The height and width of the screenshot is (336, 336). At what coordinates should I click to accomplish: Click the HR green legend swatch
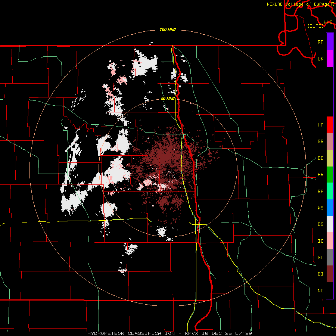[x=330, y=174]
